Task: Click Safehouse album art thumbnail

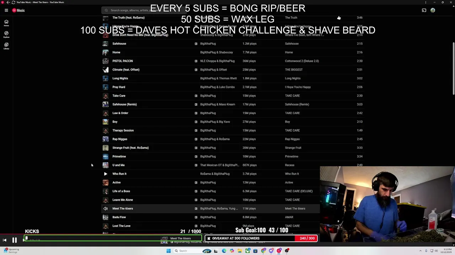Action: (106, 44)
